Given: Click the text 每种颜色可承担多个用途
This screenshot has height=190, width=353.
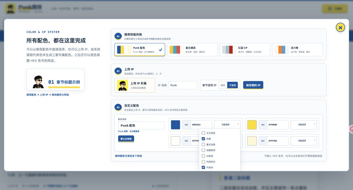Looking at the screenshot, I should click(x=128, y=156).
